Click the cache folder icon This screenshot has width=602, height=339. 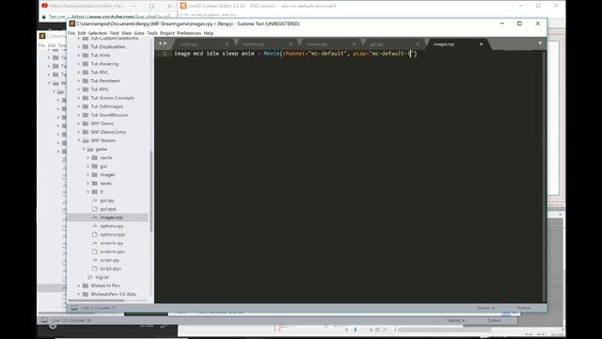click(x=95, y=157)
